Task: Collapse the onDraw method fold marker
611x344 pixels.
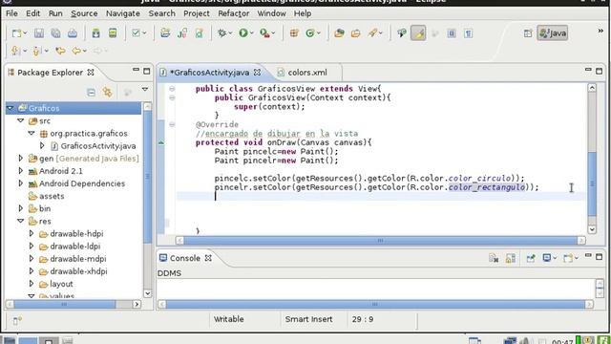Action: [x=172, y=124]
